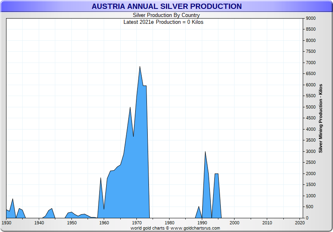Click the 1972-1973 plateau near 5950 kilos
Screen dimensions: 333x232
pyautogui.click(x=145, y=86)
